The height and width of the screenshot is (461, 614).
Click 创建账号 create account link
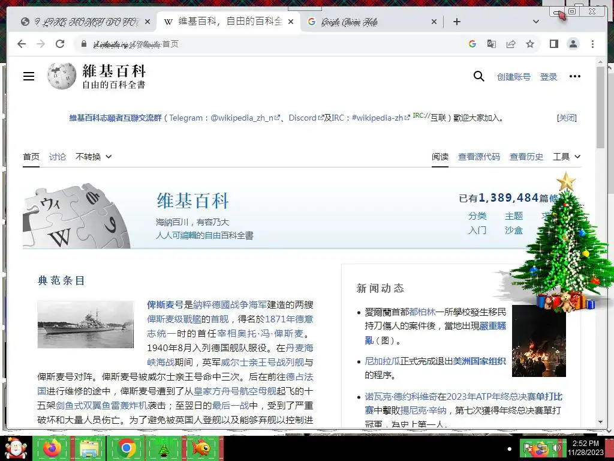[x=513, y=77]
